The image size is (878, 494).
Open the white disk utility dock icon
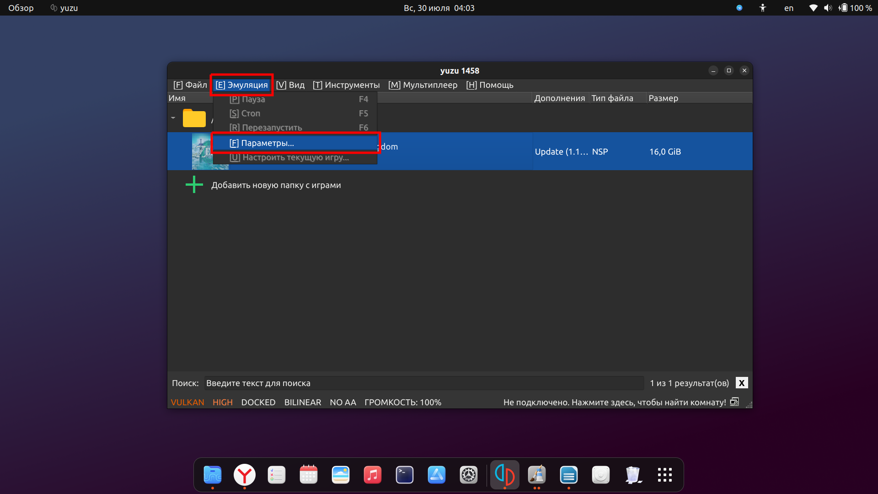pyautogui.click(x=601, y=475)
